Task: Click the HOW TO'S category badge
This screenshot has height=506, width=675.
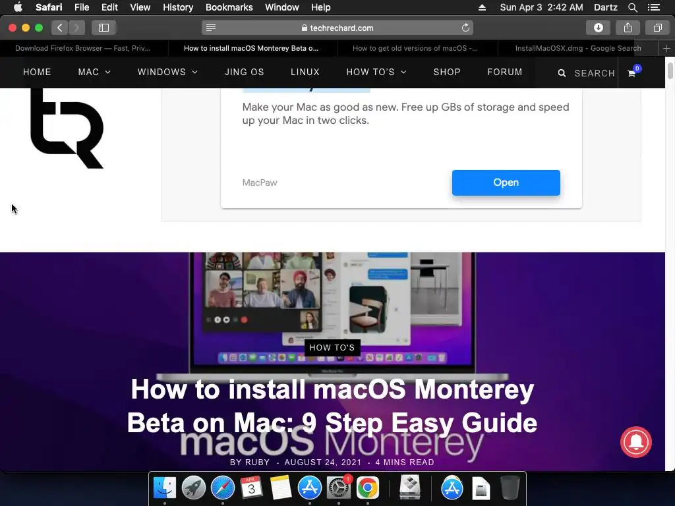Action: point(332,348)
